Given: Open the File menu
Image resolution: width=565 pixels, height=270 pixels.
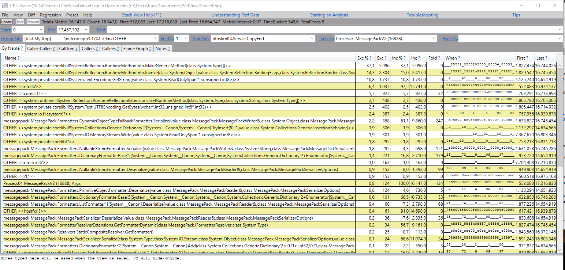Looking at the screenshot, I should click(5, 15).
